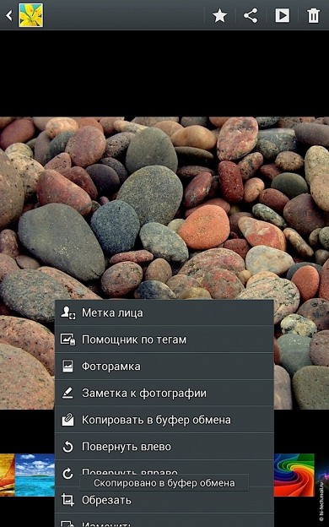Select the face tag icon
The height and width of the screenshot is (527, 329).
(x=67, y=312)
